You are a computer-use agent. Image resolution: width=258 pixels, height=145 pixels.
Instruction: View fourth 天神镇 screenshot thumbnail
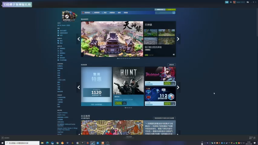166,41
